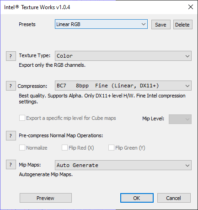Enable Export a specific mip level checkbox
Image resolution: width=198 pixels, height=210 pixels.
[x=22, y=118]
